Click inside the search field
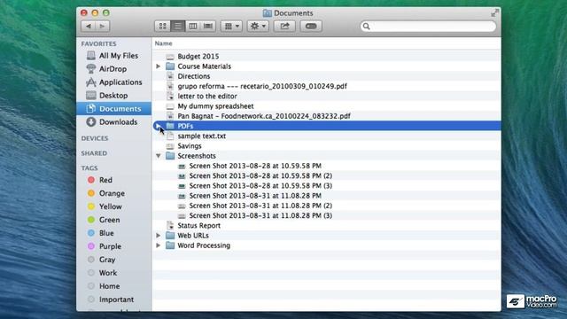The image size is (567, 319). pos(428,26)
